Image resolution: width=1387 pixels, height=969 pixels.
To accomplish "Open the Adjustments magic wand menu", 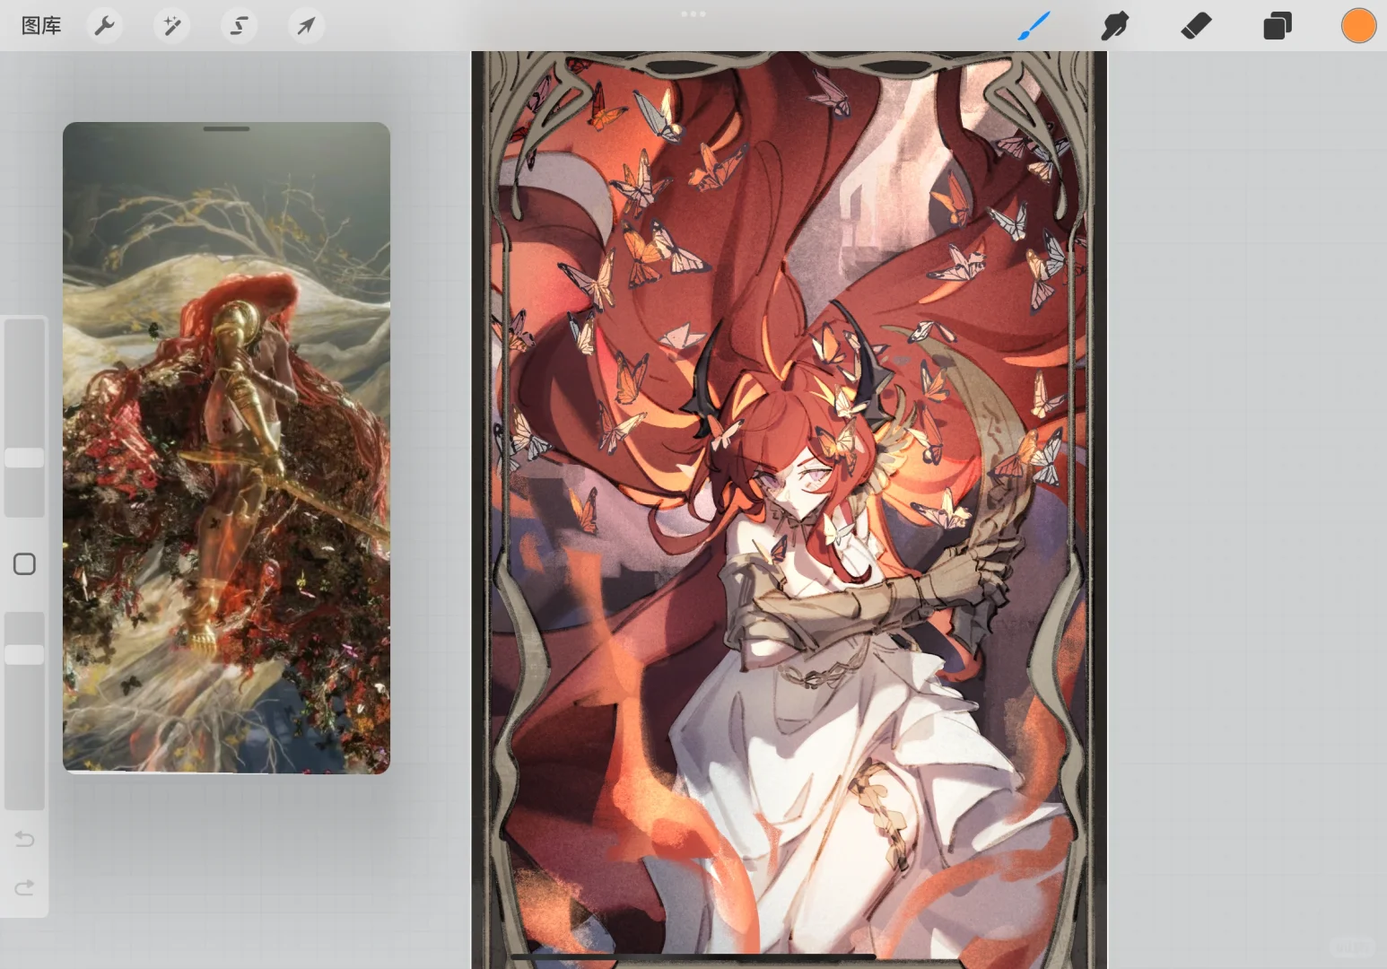I will pos(171,26).
